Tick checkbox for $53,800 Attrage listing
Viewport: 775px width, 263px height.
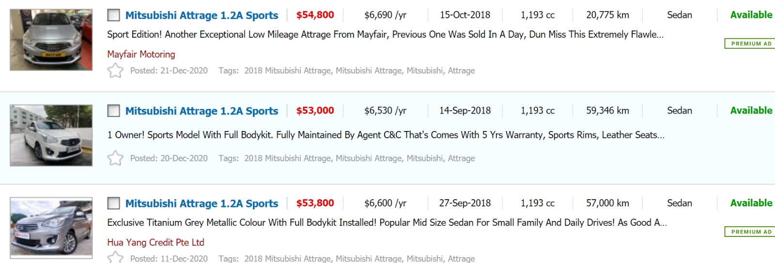pos(113,203)
